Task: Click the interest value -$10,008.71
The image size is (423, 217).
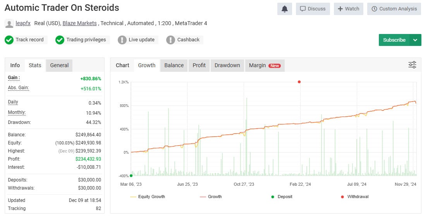Action: point(89,167)
